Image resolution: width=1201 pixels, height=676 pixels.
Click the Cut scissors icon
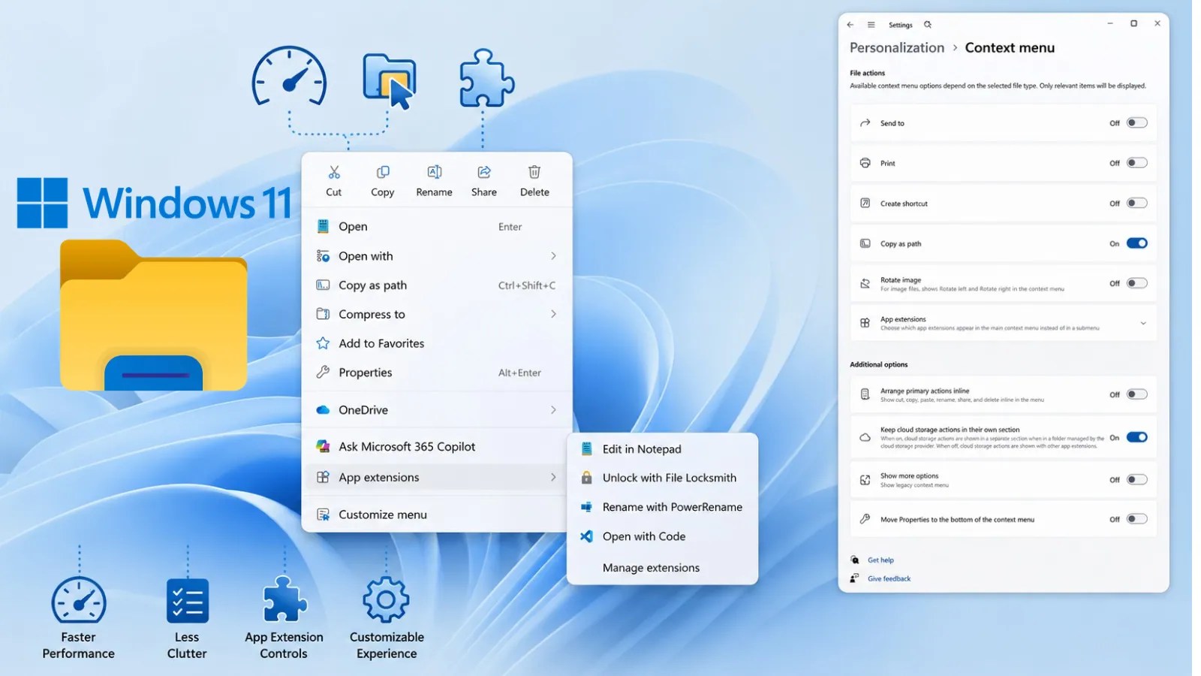[x=334, y=172]
